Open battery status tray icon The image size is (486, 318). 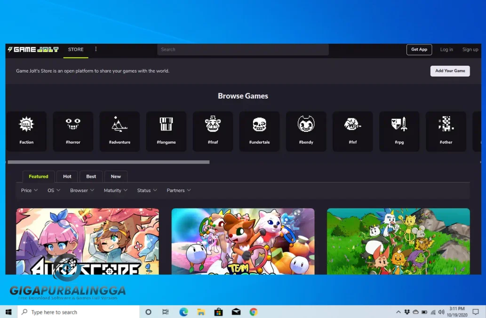click(424, 312)
